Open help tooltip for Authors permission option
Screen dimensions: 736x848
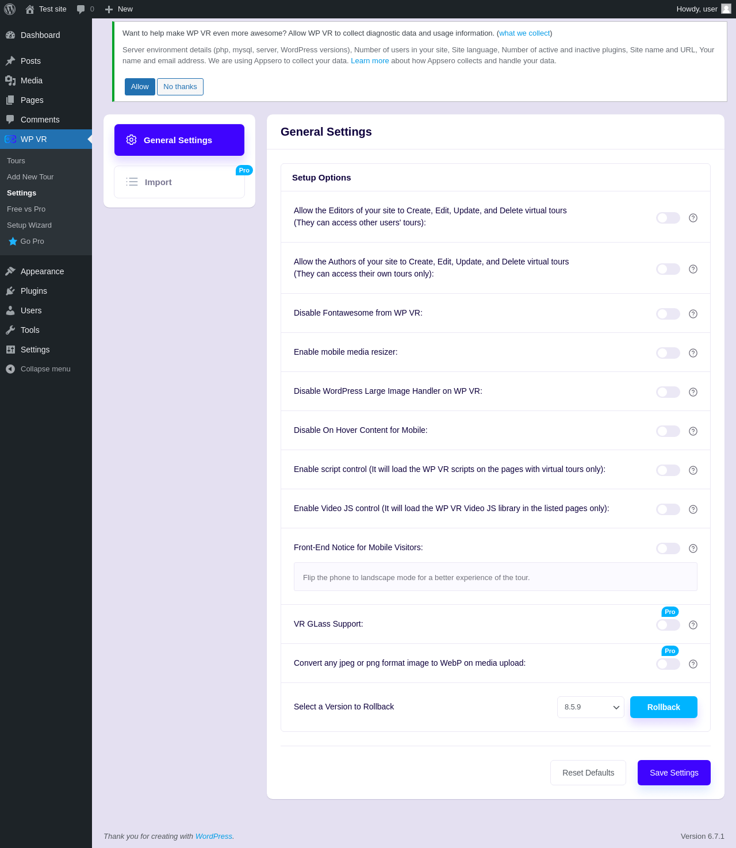click(693, 269)
